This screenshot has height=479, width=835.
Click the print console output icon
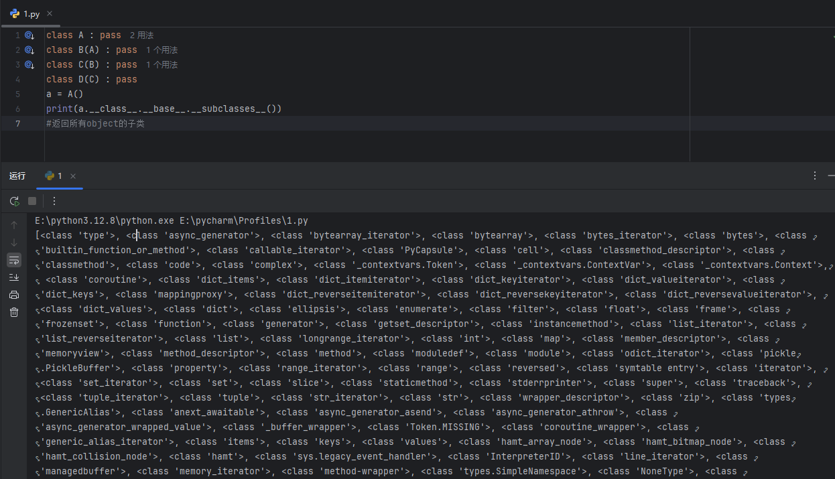coord(14,295)
